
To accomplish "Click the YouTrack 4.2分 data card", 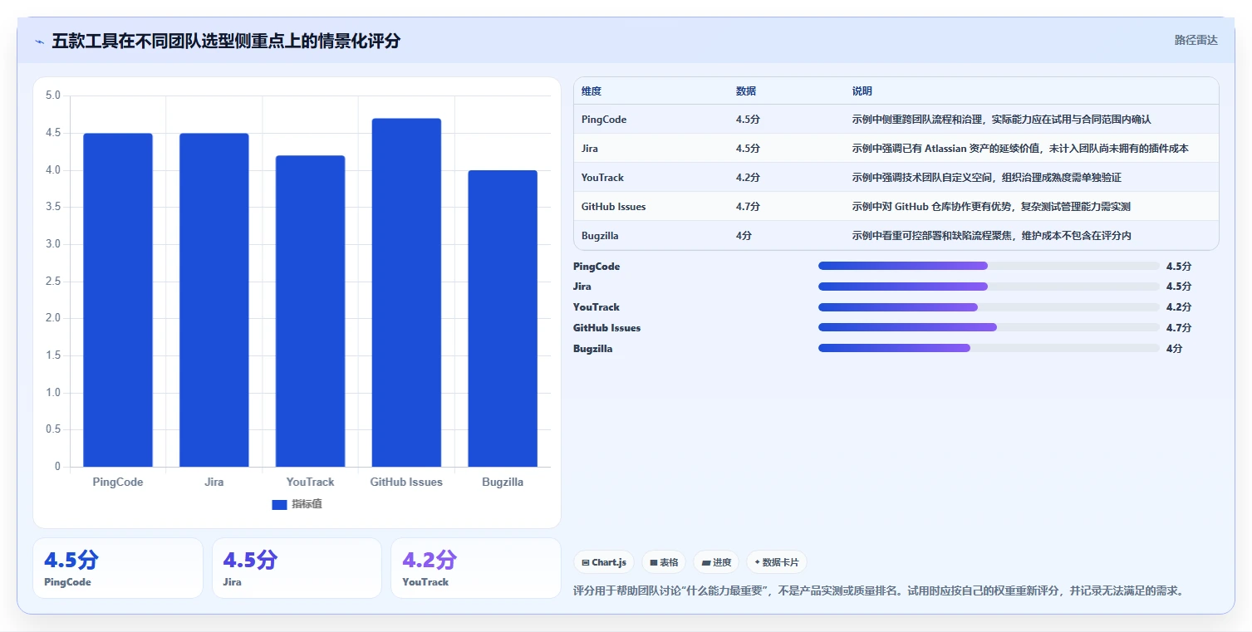I will [x=476, y=568].
